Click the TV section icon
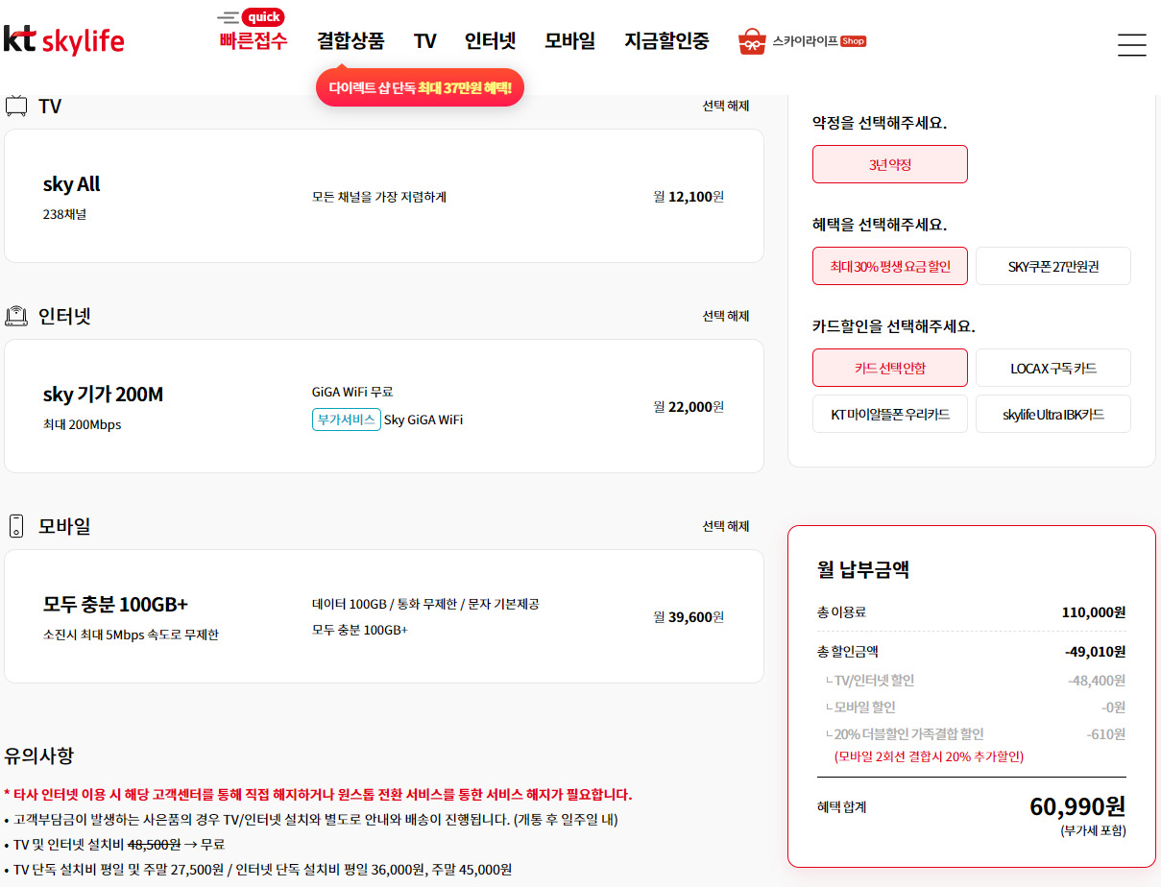1161x887 pixels. pos(16,106)
